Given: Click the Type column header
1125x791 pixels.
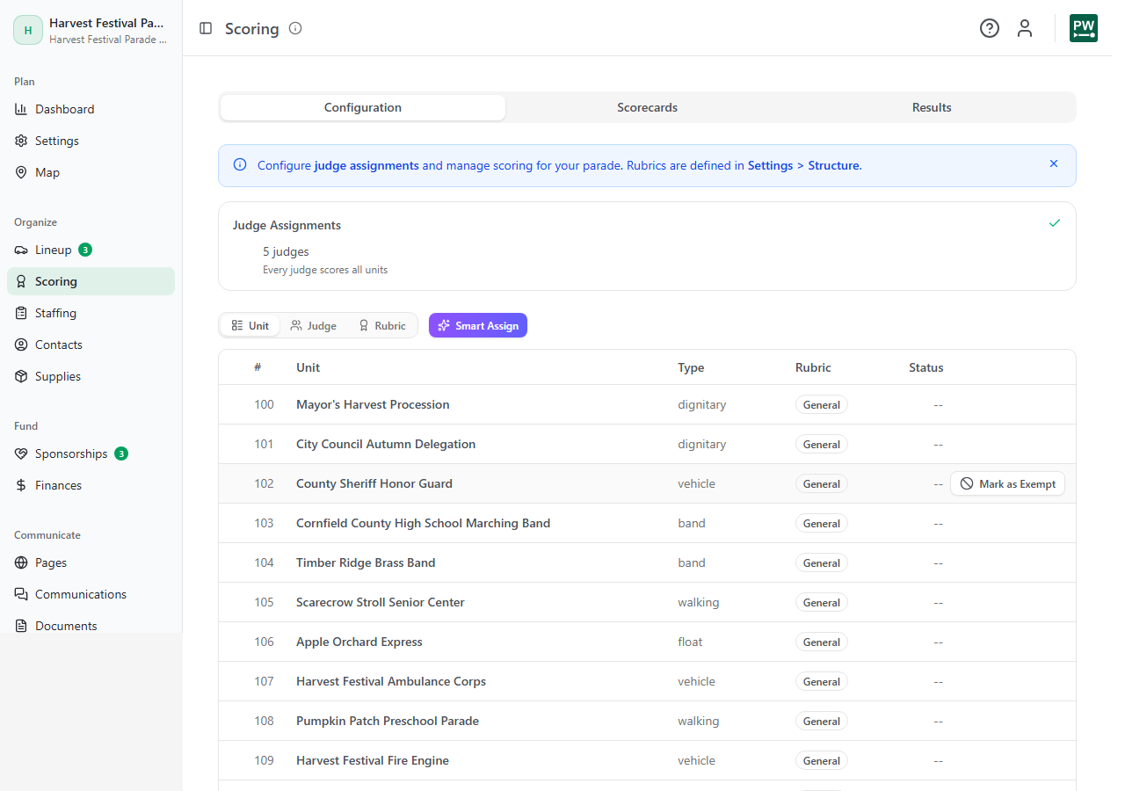Looking at the screenshot, I should point(691,367).
